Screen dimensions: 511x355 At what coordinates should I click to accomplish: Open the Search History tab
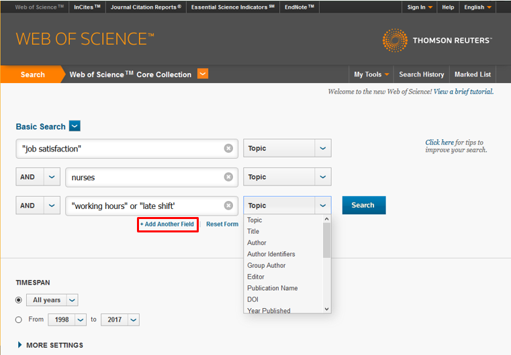422,74
